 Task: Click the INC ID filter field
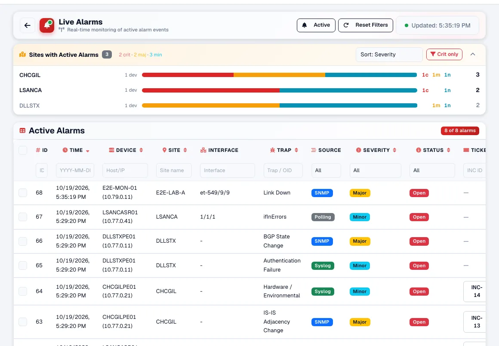coord(474,170)
